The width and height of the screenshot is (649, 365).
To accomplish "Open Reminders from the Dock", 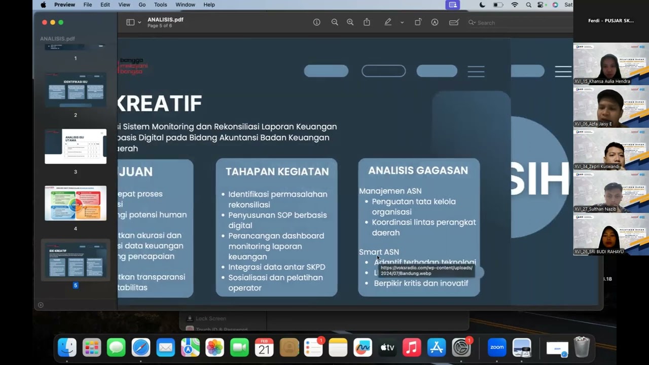I will [x=313, y=347].
